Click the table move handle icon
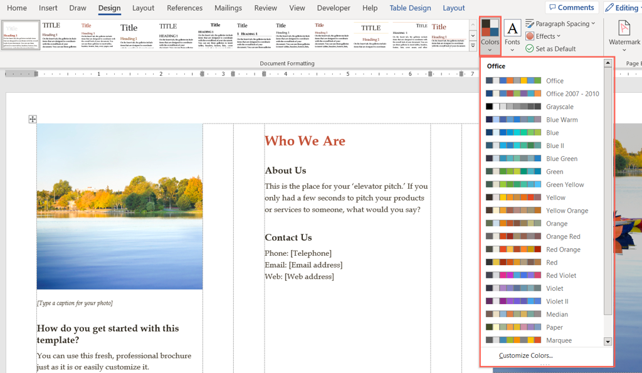 (x=33, y=119)
